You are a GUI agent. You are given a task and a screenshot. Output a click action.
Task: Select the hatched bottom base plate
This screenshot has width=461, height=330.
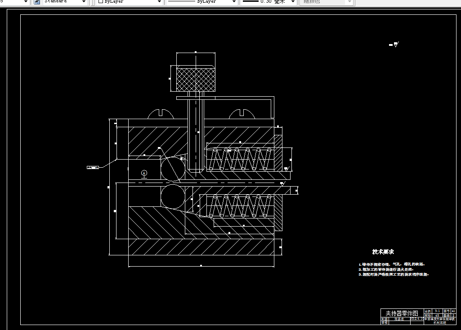201,247
